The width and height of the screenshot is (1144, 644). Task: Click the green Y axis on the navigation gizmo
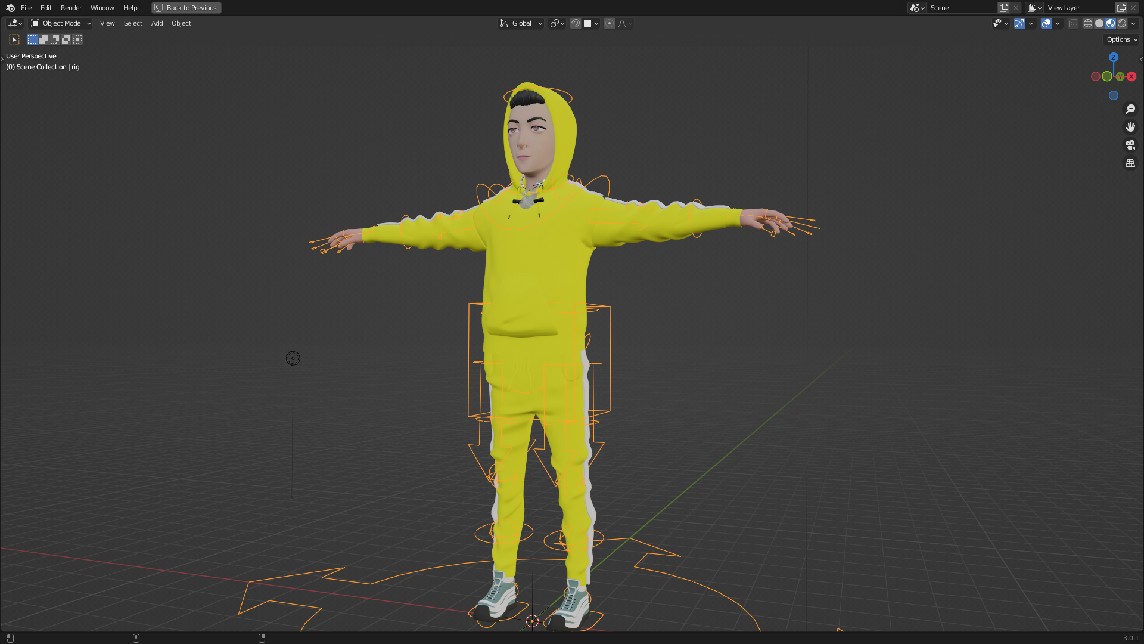(1120, 77)
